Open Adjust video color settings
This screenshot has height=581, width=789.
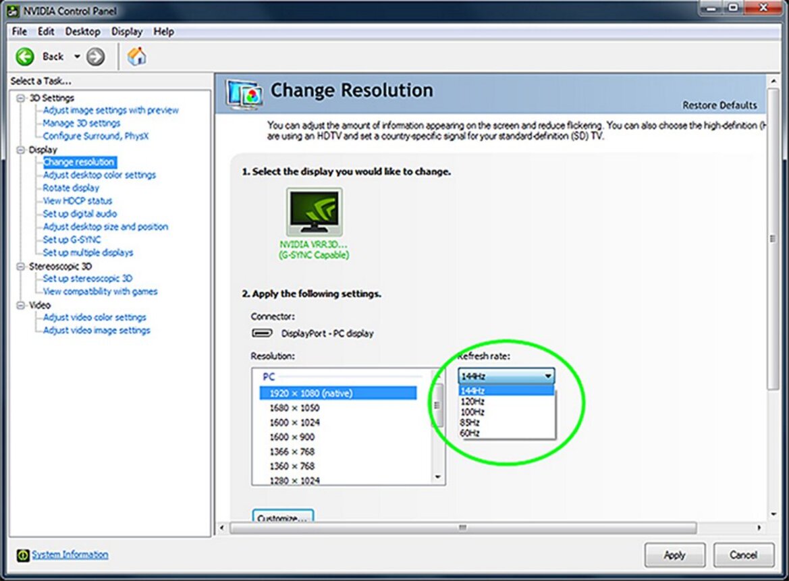click(94, 317)
